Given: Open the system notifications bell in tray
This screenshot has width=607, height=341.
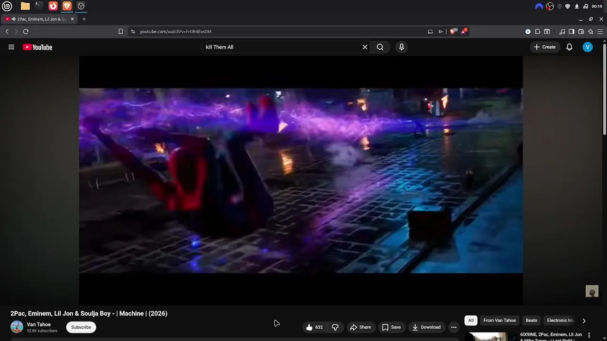Looking at the screenshot, I should tap(577, 6).
